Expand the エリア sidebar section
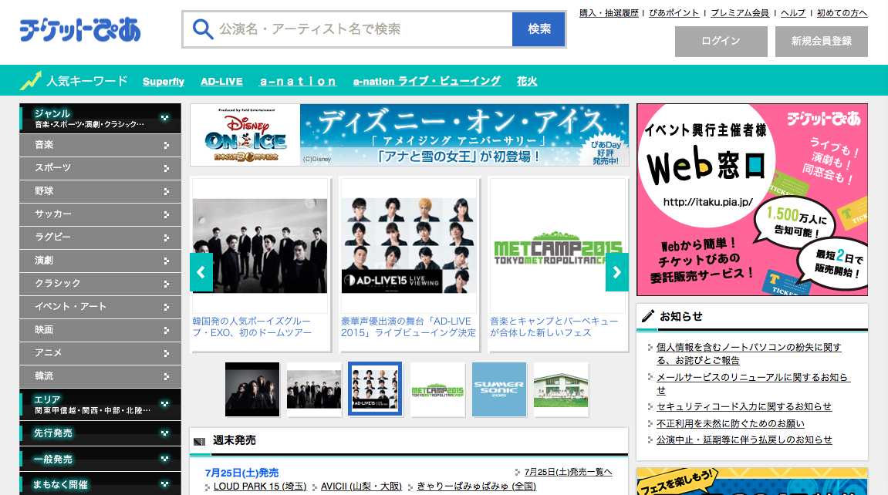888x495 pixels. click(100, 404)
